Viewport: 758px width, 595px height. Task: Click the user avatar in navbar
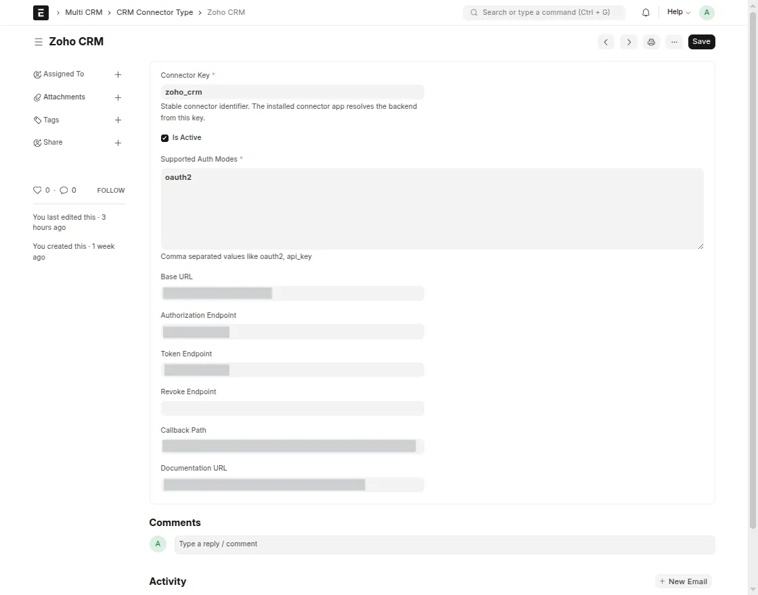coord(707,13)
